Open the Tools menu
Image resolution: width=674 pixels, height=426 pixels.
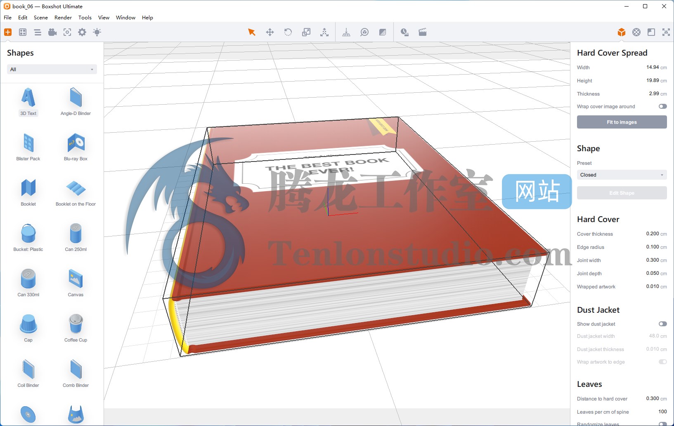click(85, 17)
